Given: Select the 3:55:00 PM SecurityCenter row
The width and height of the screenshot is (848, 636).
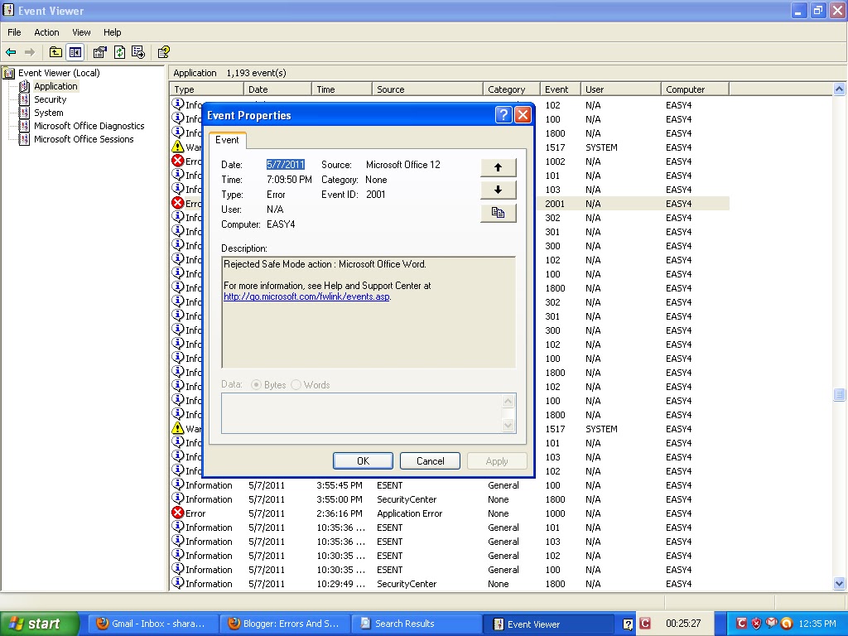Looking at the screenshot, I should pyautogui.click(x=449, y=499).
